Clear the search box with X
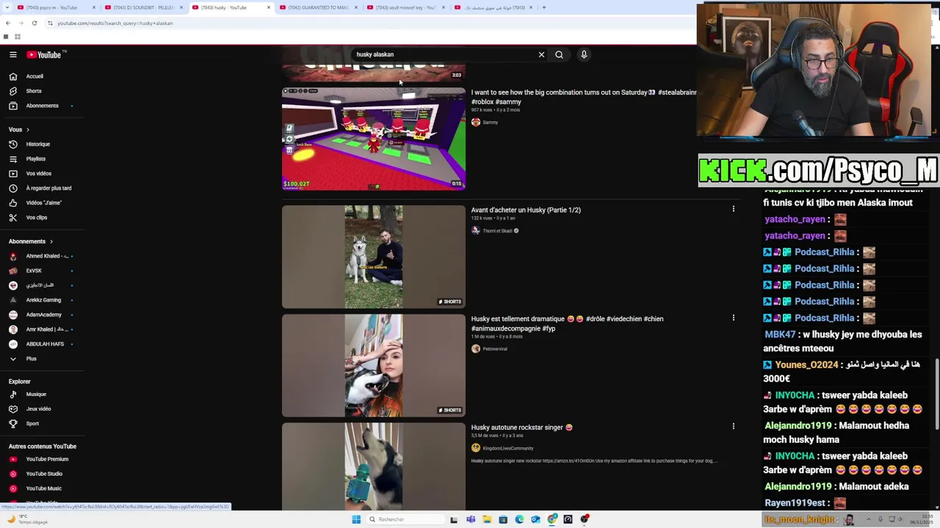The width and height of the screenshot is (940, 528). (x=541, y=54)
